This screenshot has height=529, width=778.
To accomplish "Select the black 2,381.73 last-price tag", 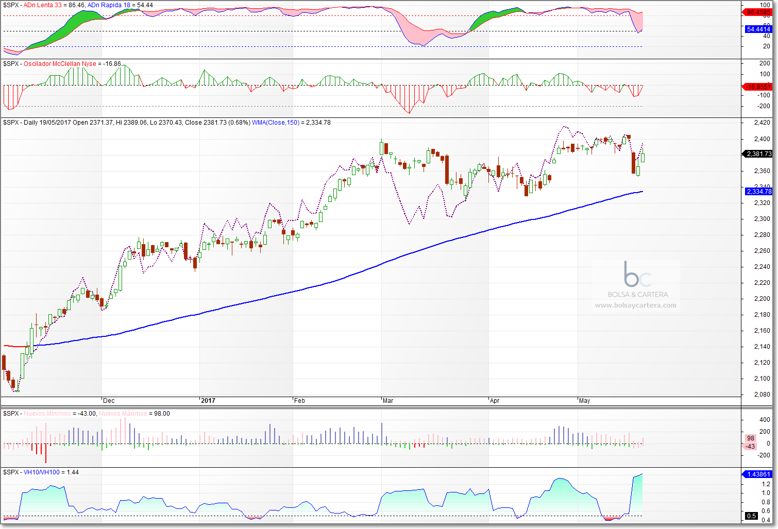I will pos(758,154).
